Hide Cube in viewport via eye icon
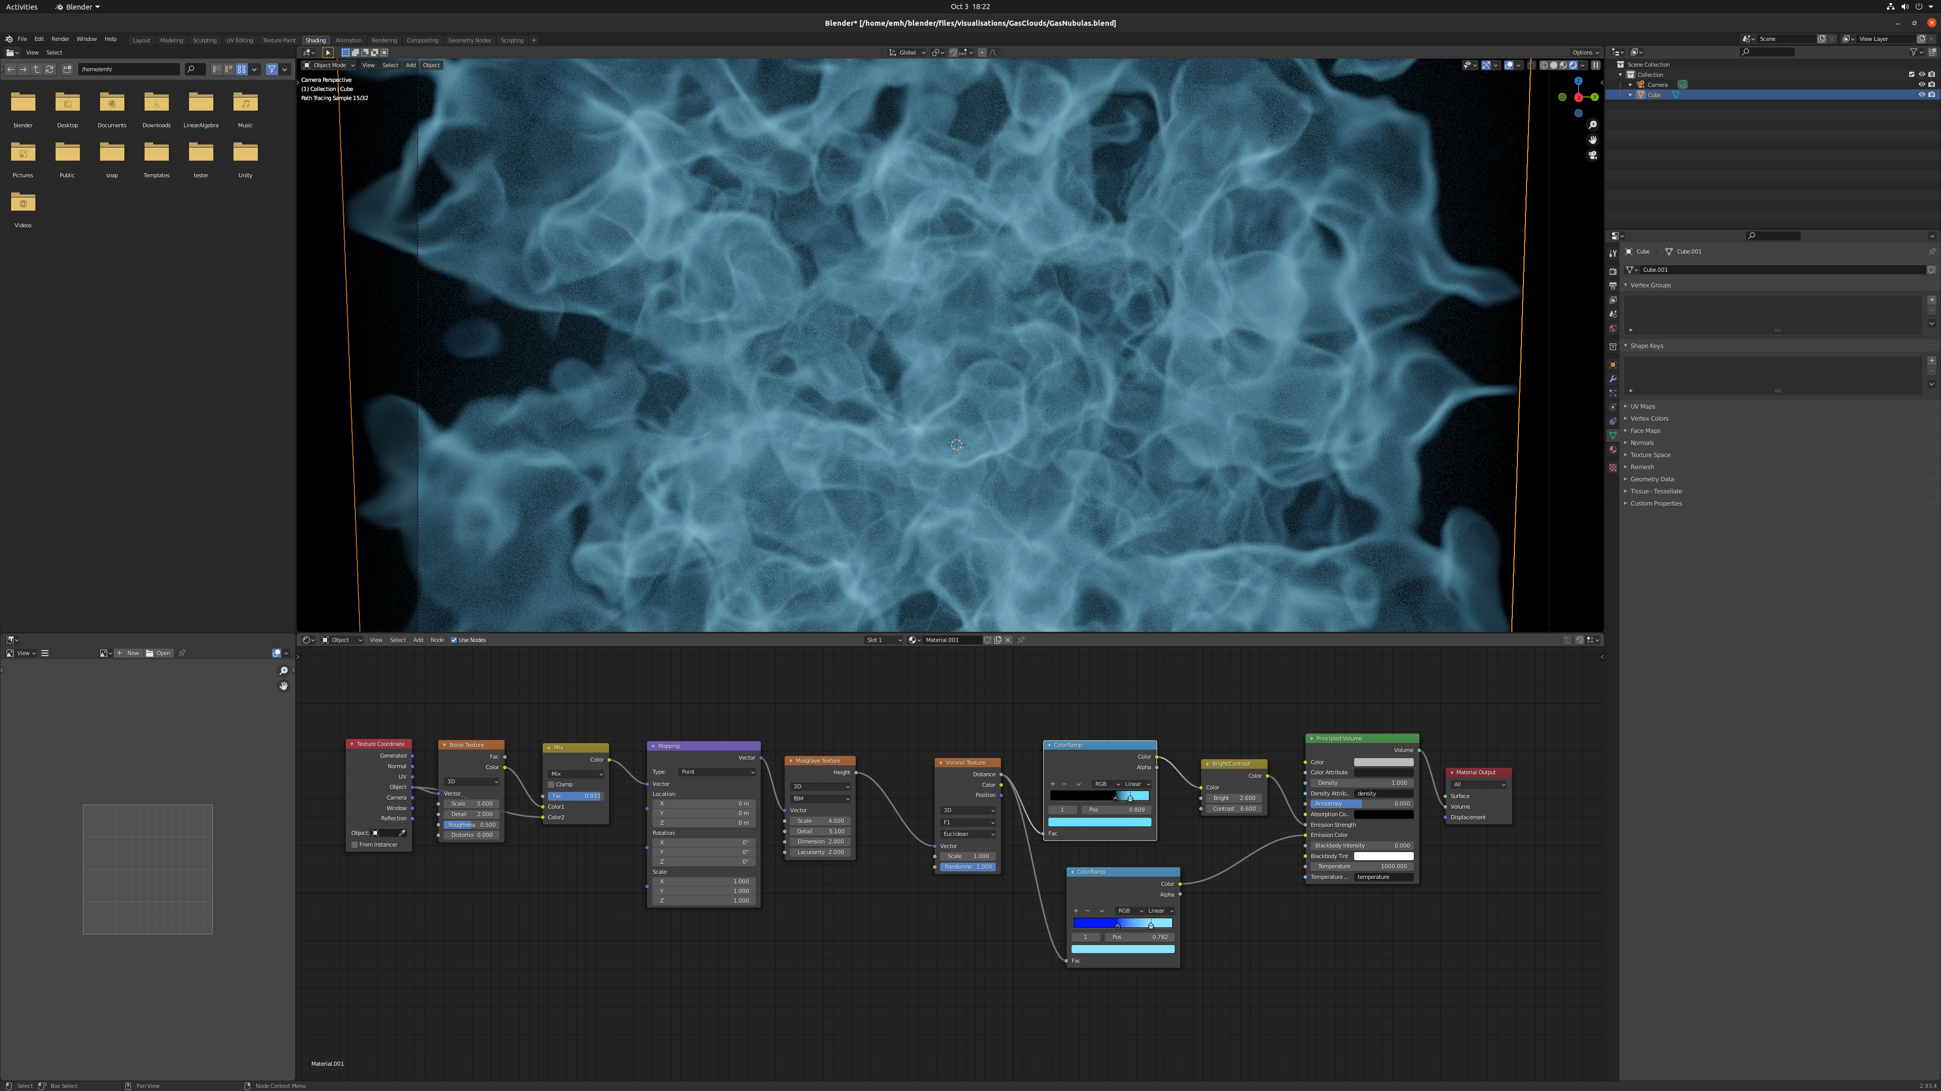 click(x=1921, y=95)
